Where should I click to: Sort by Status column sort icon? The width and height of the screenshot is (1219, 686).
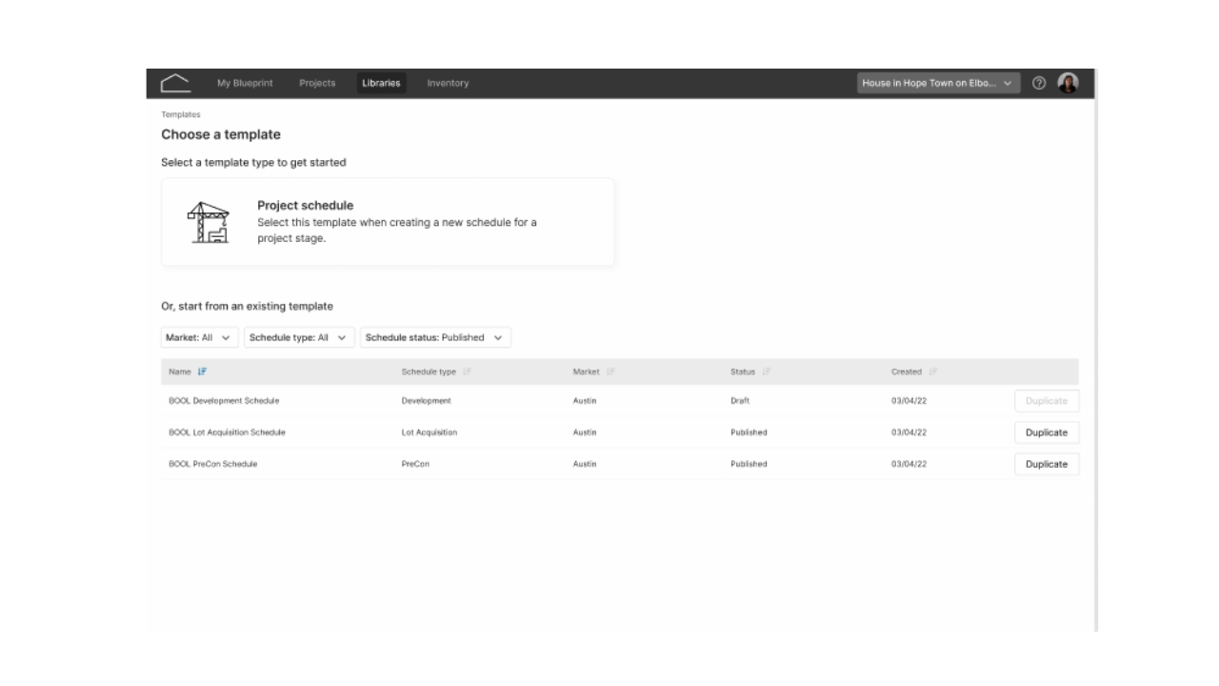(767, 372)
